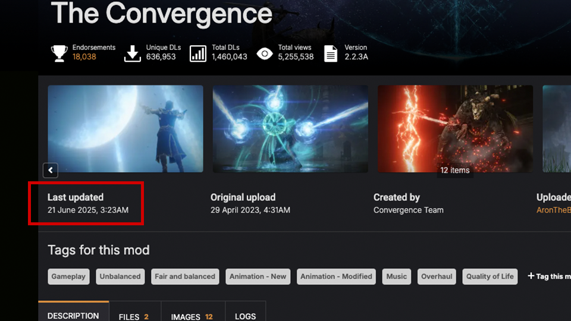
Task: Select the Animation - Modified tag
Action: [336, 276]
